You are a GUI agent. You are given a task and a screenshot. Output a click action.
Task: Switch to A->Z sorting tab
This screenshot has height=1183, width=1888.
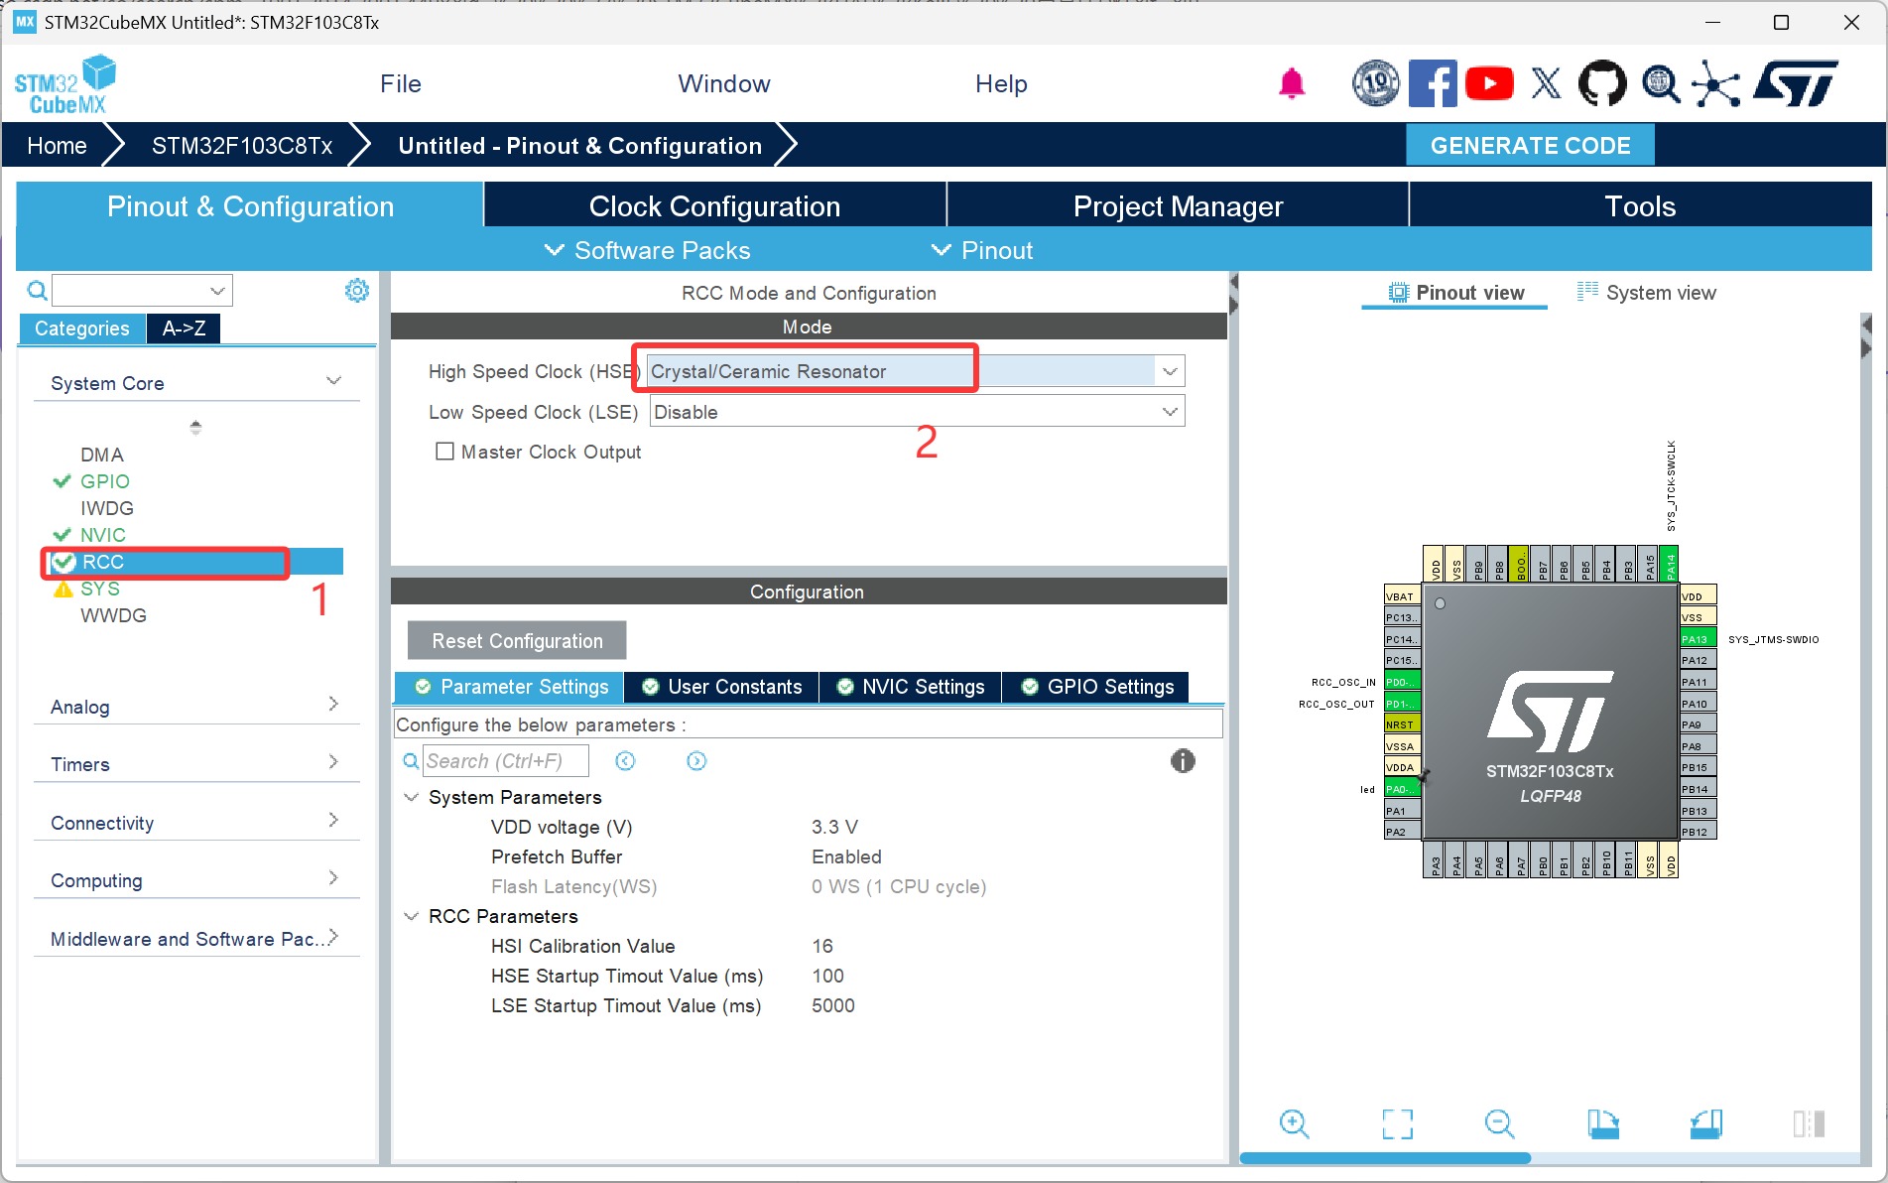pos(184,328)
